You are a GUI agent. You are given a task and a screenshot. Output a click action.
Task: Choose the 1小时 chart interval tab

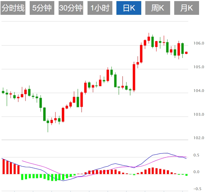tap(100, 8)
